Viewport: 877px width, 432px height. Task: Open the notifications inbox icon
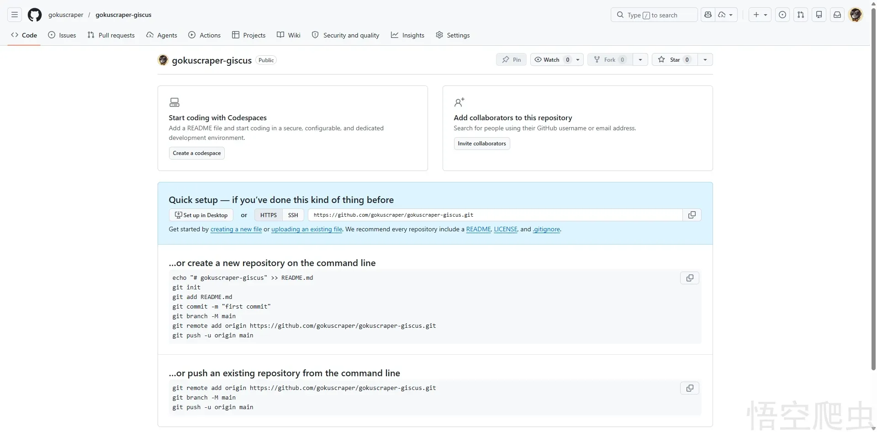point(837,15)
